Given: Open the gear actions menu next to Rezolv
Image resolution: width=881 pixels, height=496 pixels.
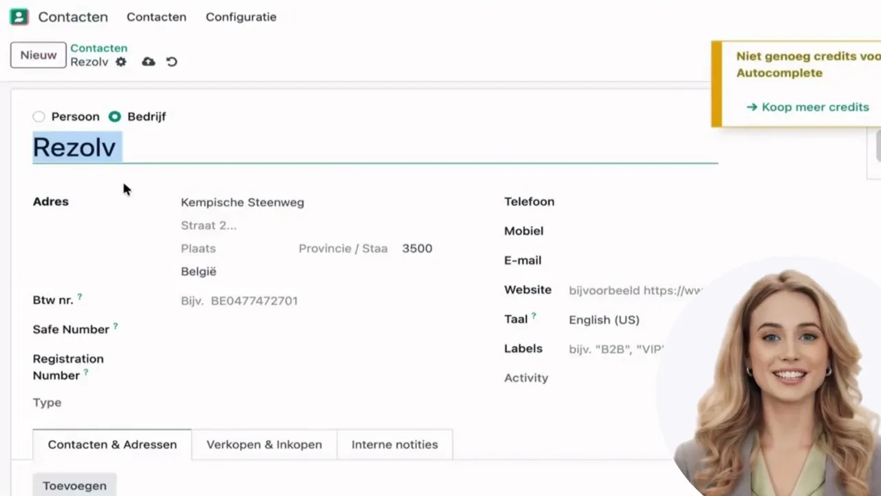Looking at the screenshot, I should click(x=121, y=62).
